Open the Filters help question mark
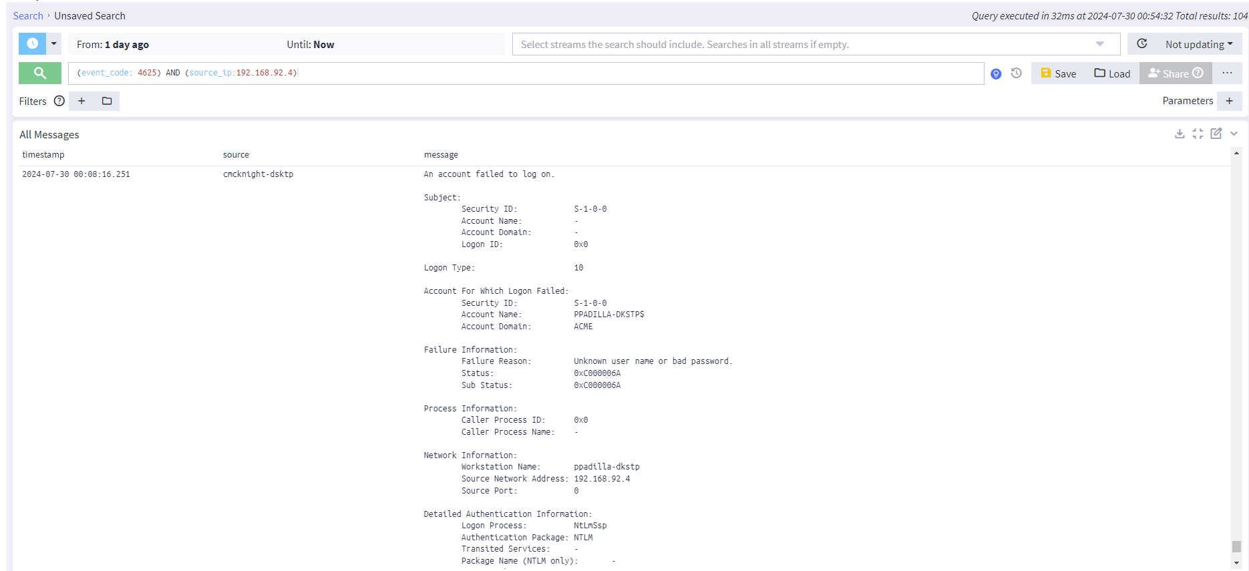This screenshot has width=1249, height=571. pyautogui.click(x=59, y=101)
